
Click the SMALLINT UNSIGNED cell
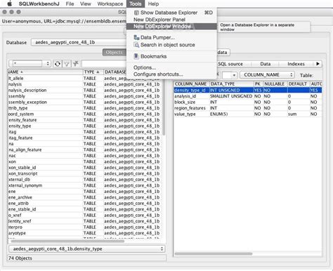(231, 96)
